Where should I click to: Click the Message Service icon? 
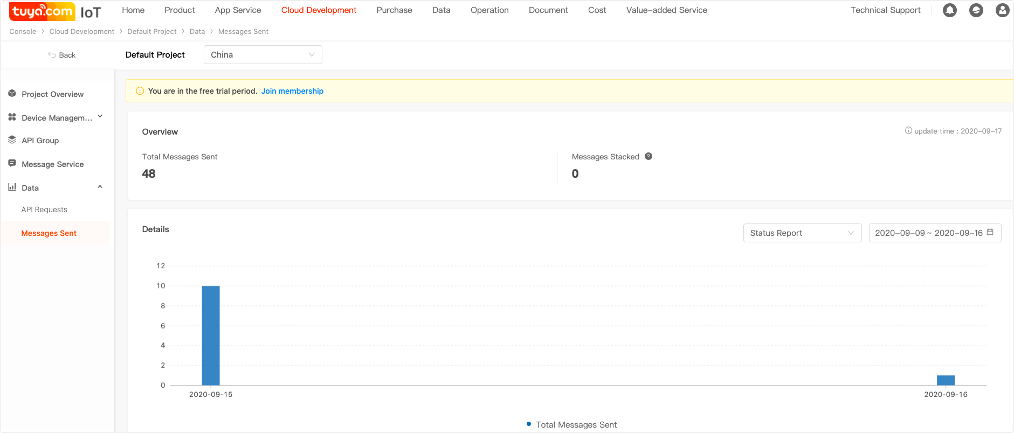(x=12, y=163)
